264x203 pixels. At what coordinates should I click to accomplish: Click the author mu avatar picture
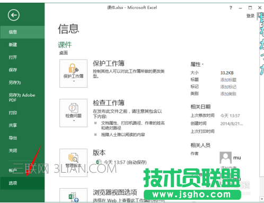[x=225, y=158]
